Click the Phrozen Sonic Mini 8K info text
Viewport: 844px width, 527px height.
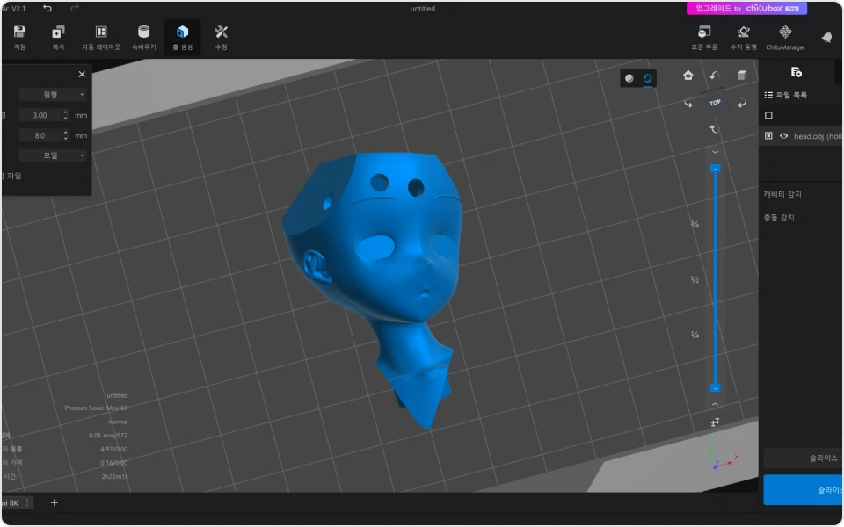tap(96, 408)
